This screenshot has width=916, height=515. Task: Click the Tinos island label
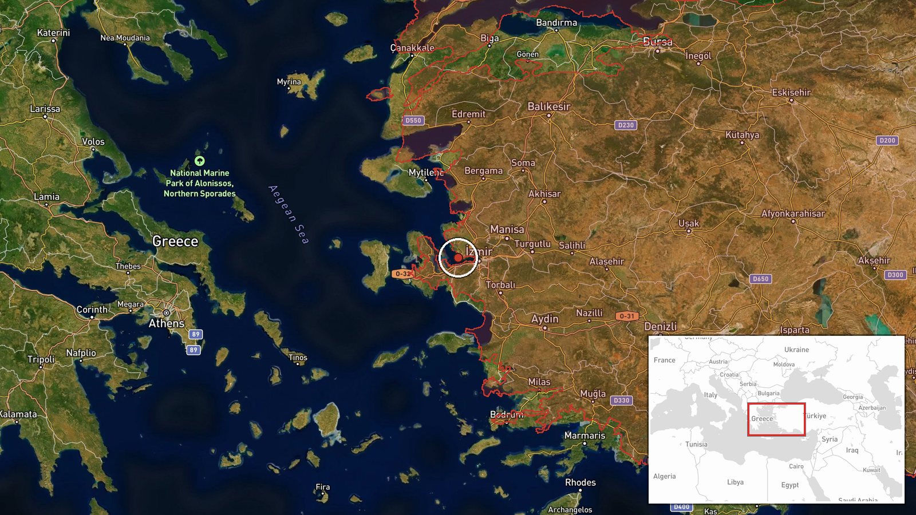pos(298,358)
